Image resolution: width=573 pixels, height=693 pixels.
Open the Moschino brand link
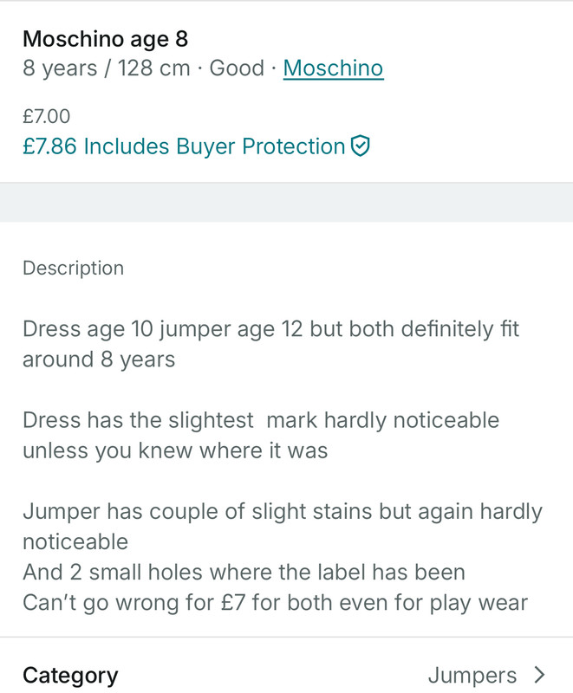[x=334, y=68]
